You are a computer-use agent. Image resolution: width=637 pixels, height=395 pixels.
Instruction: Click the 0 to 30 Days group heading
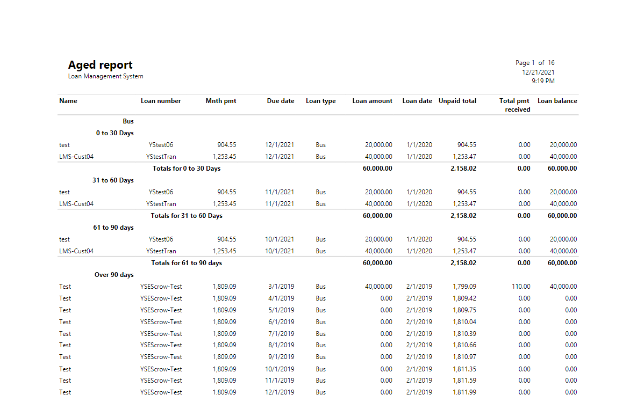pyautogui.click(x=114, y=133)
